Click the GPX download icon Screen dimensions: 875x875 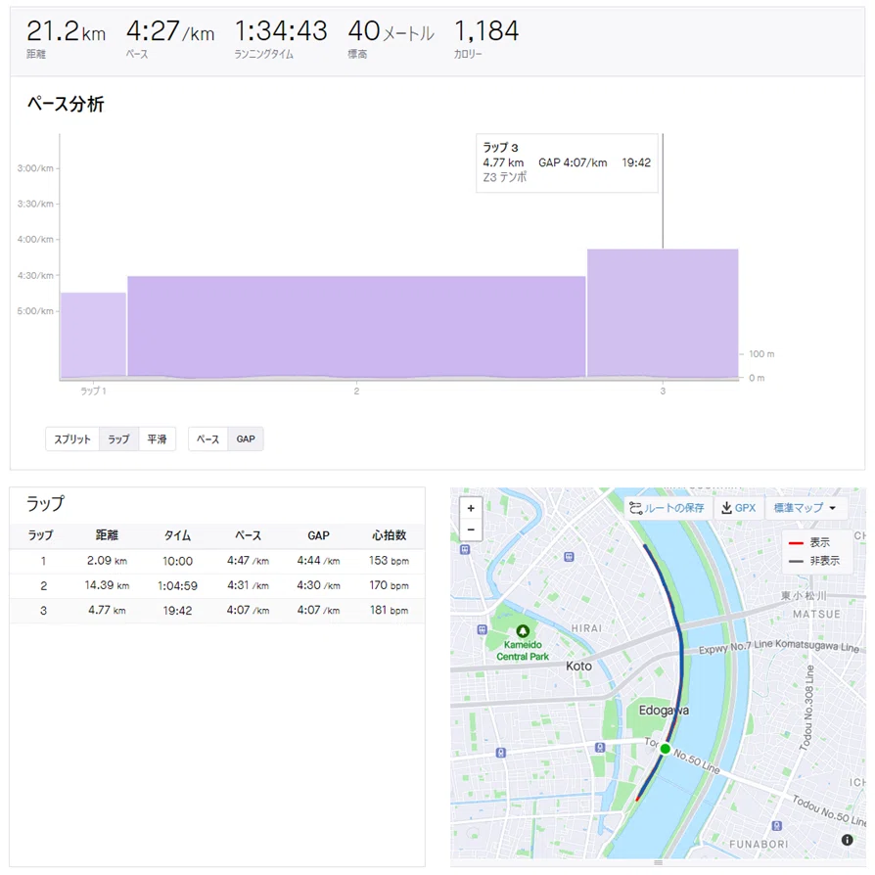pos(726,508)
